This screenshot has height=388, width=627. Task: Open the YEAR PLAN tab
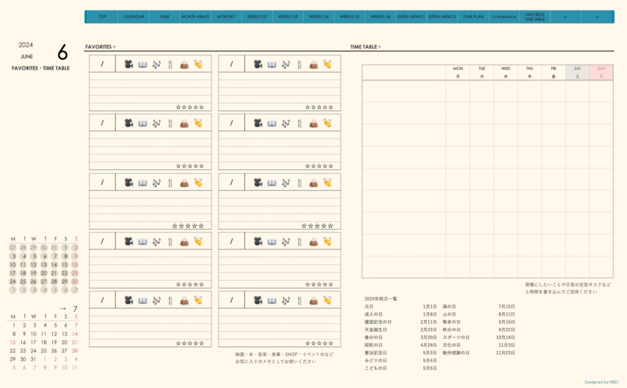pos(473,17)
